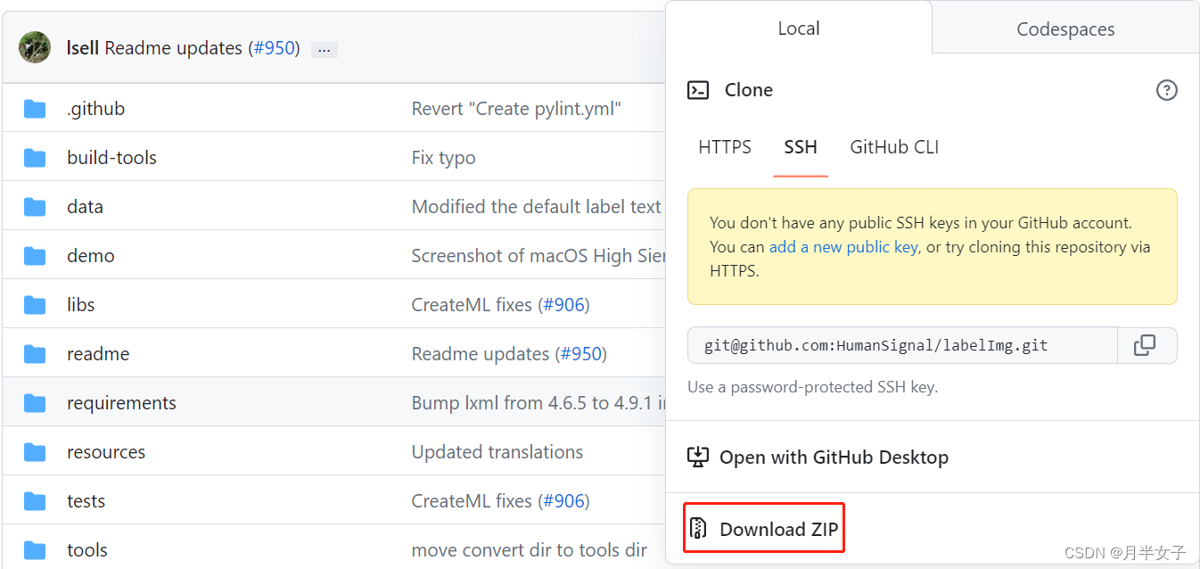Click the GitHub Desktop download icon
The height and width of the screenshot is (569, 1200).
coord(698,458)
